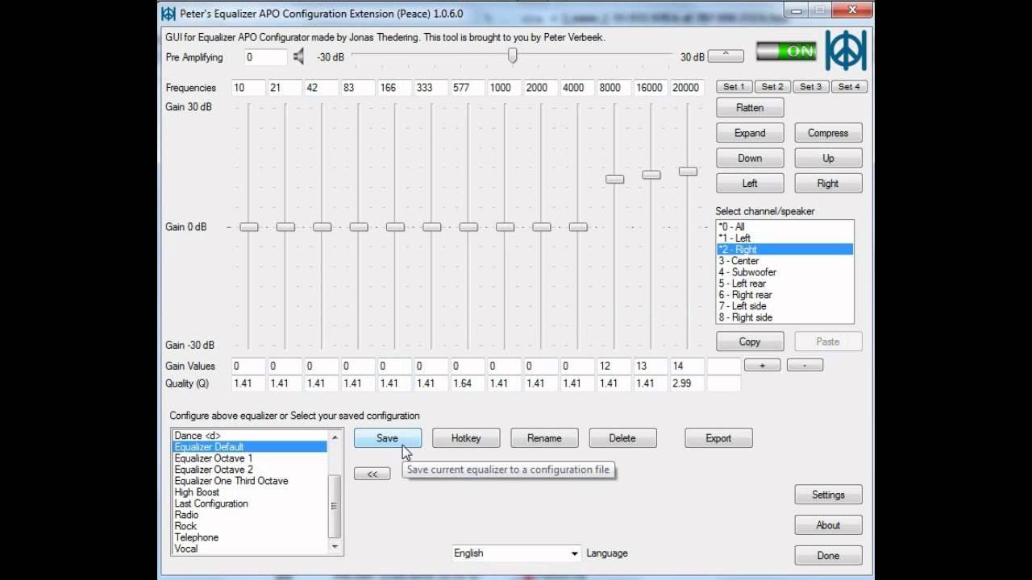Choose the Rock preset from the list
This screenshot has width=1032, height=580.
click(x=185, y=525)
